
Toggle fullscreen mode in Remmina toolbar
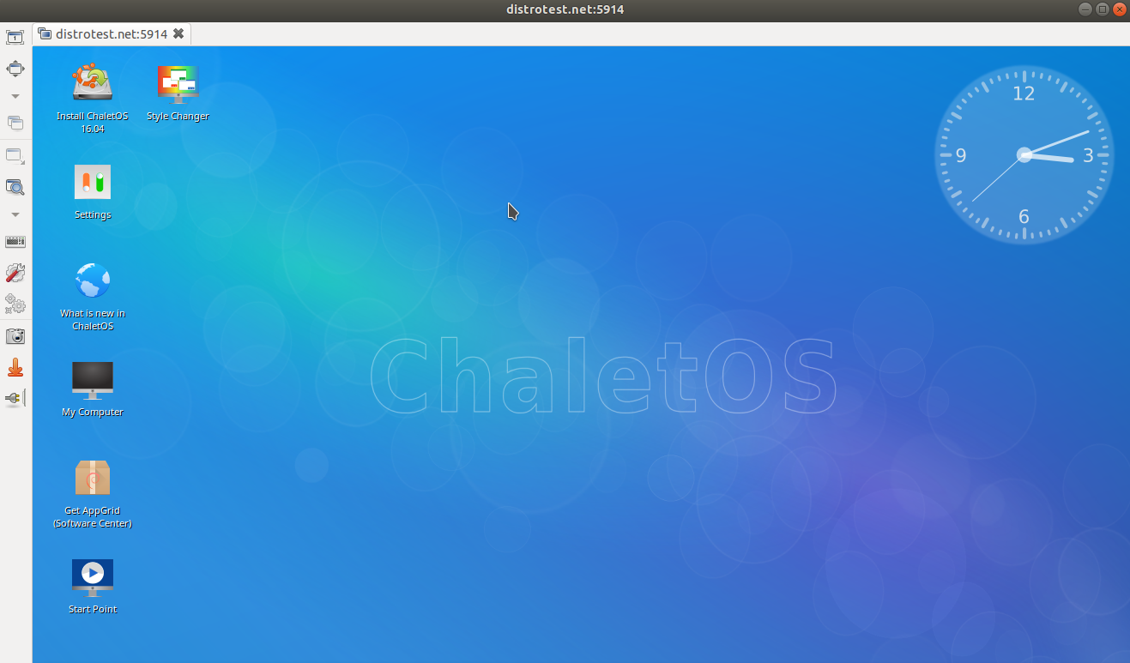pos(15,69)
